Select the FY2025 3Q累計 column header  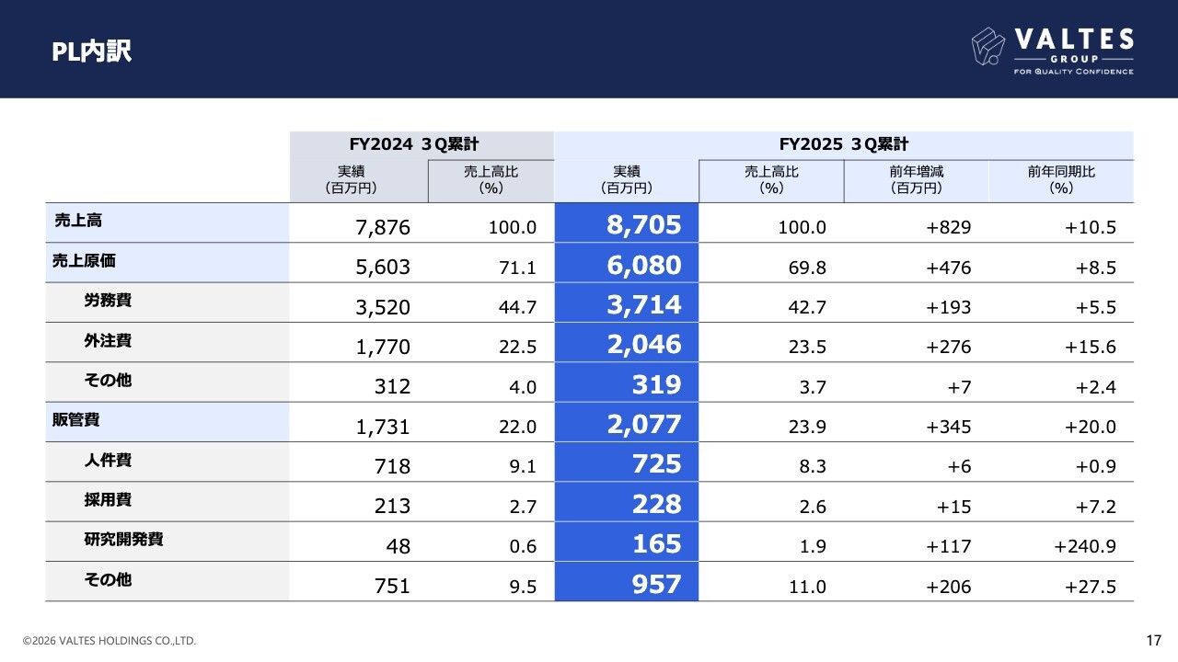843,144
